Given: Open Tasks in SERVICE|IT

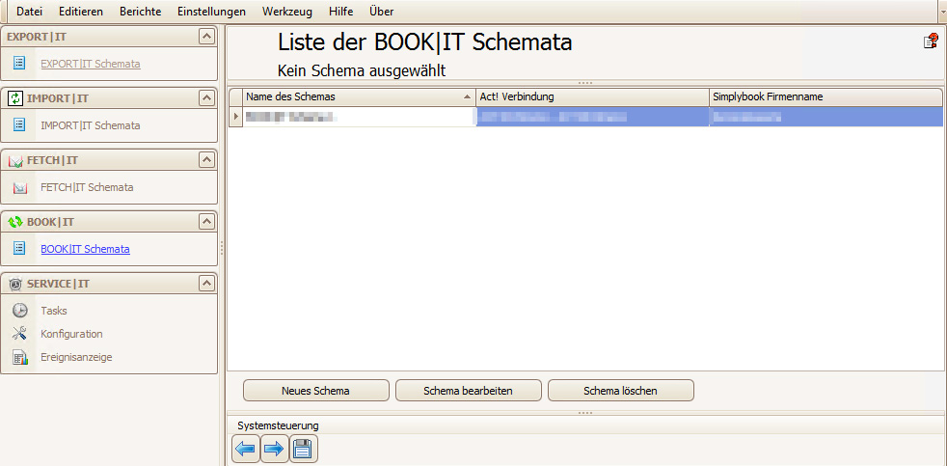Looking at the screenshot, I should click(x=54, y=311).
